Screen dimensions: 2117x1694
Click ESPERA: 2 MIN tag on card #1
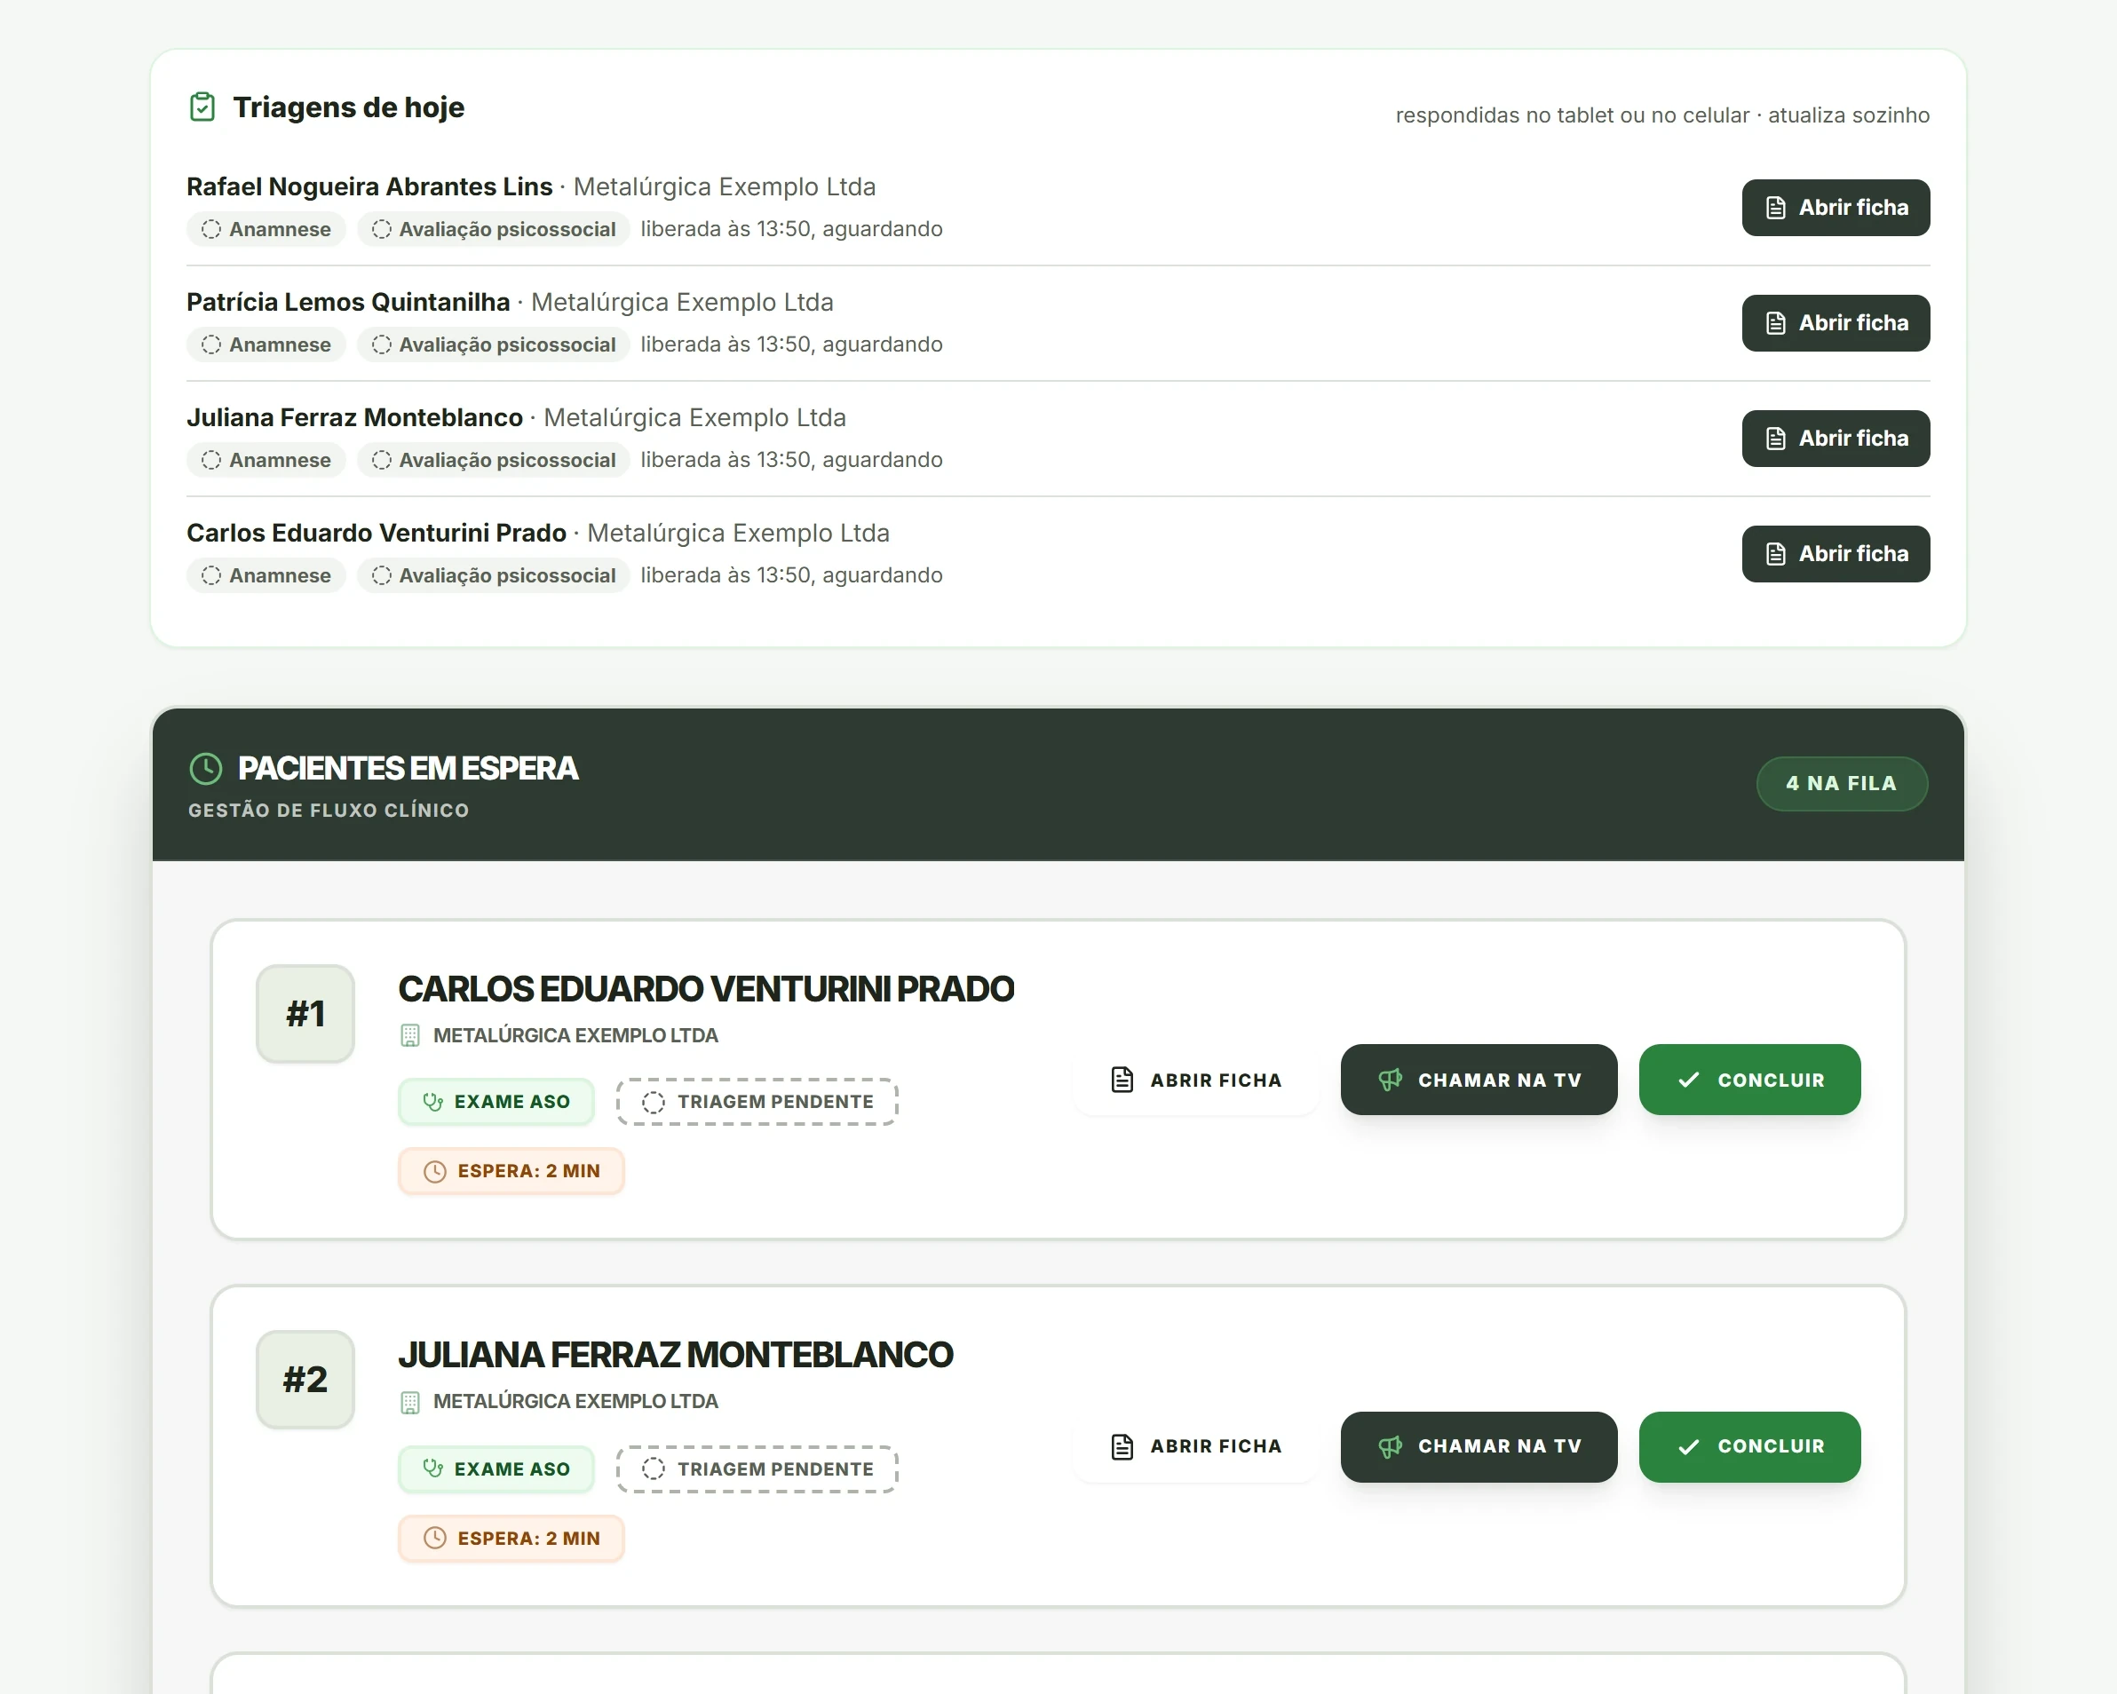pos(511,1171)
